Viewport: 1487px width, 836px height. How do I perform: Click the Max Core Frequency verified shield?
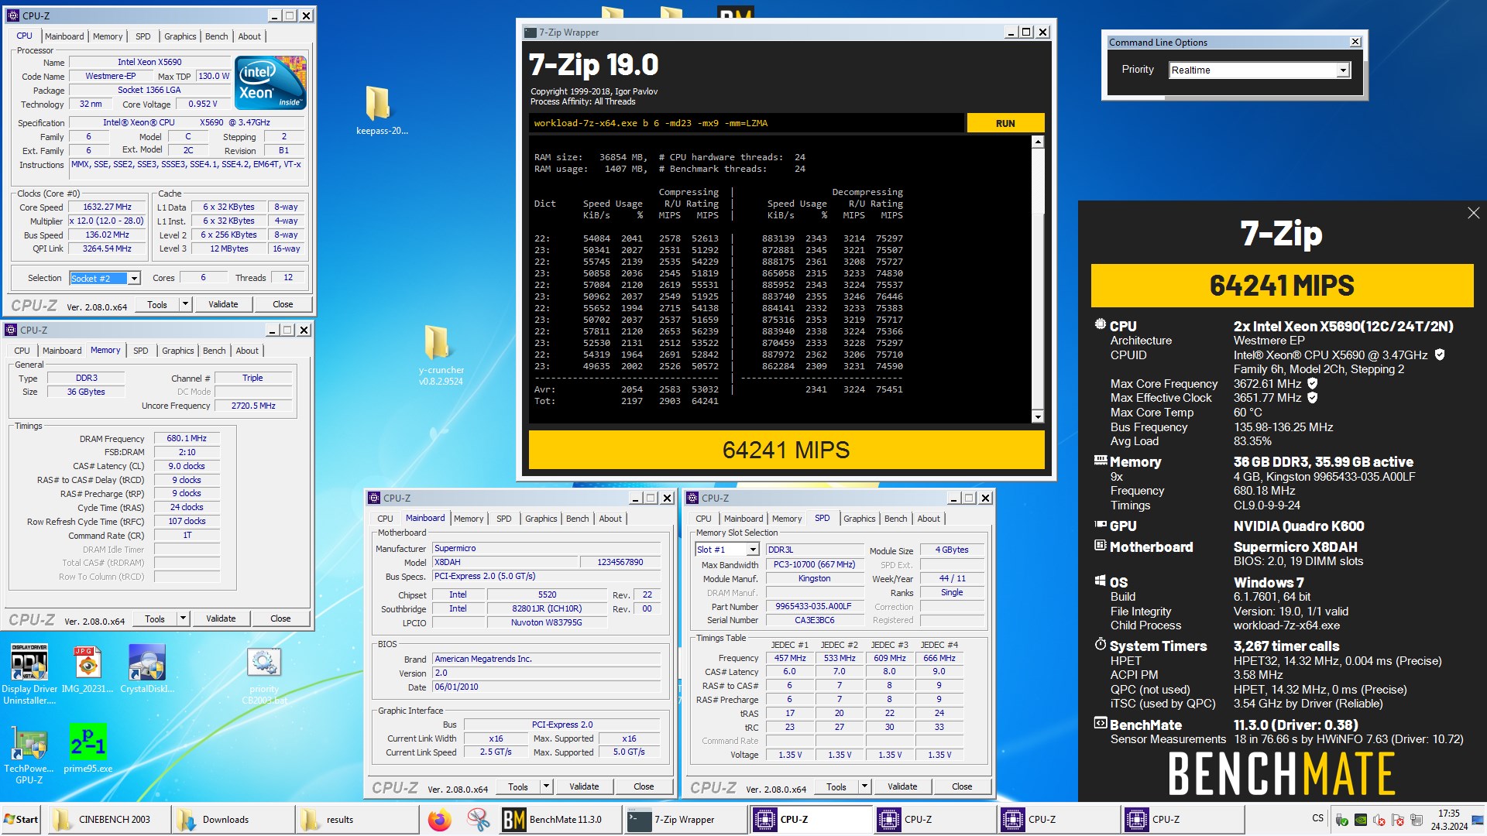pos(1313,383)
